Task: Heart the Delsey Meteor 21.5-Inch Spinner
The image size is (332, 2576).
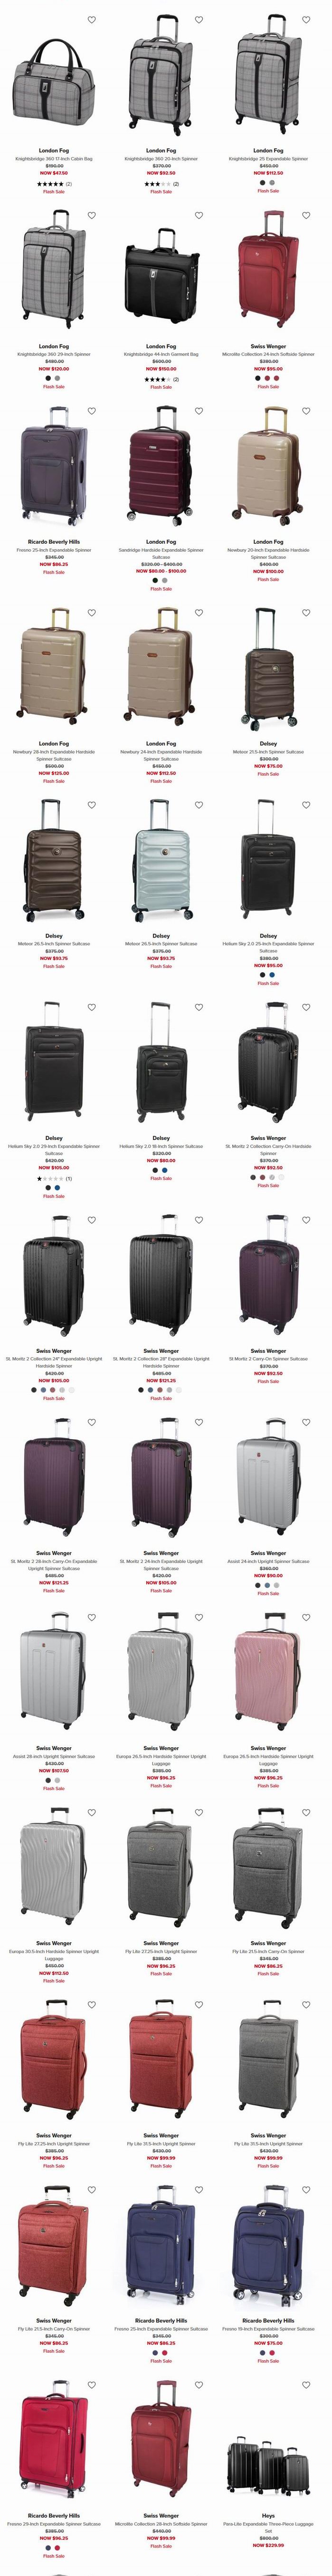Action: (x=305, y=613)
